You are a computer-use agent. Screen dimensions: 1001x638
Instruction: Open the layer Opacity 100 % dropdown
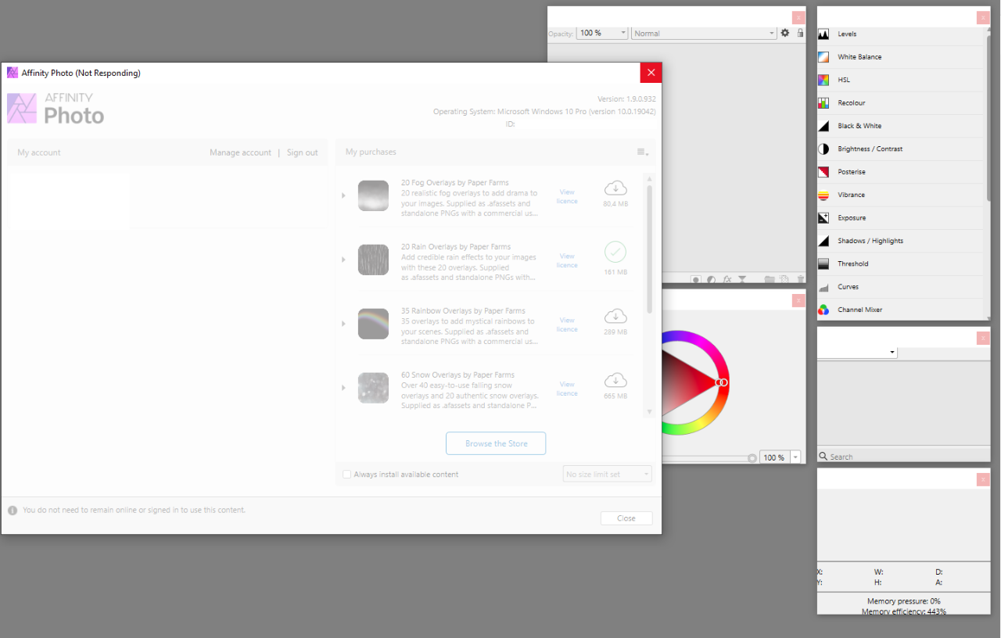602,33
